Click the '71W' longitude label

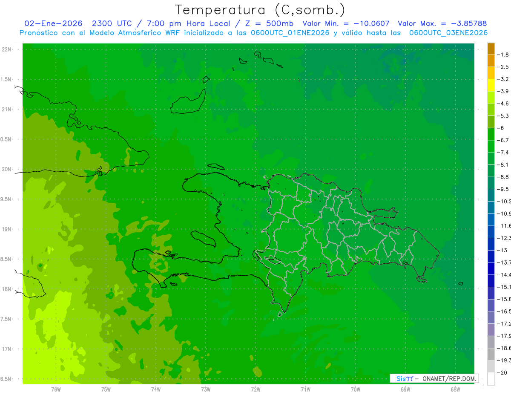pos(305,389)
